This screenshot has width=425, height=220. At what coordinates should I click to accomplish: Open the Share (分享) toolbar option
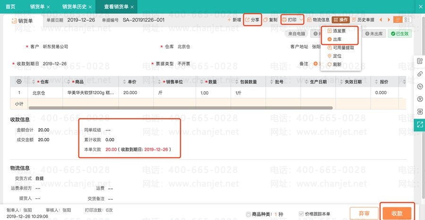tap(252, 20)
